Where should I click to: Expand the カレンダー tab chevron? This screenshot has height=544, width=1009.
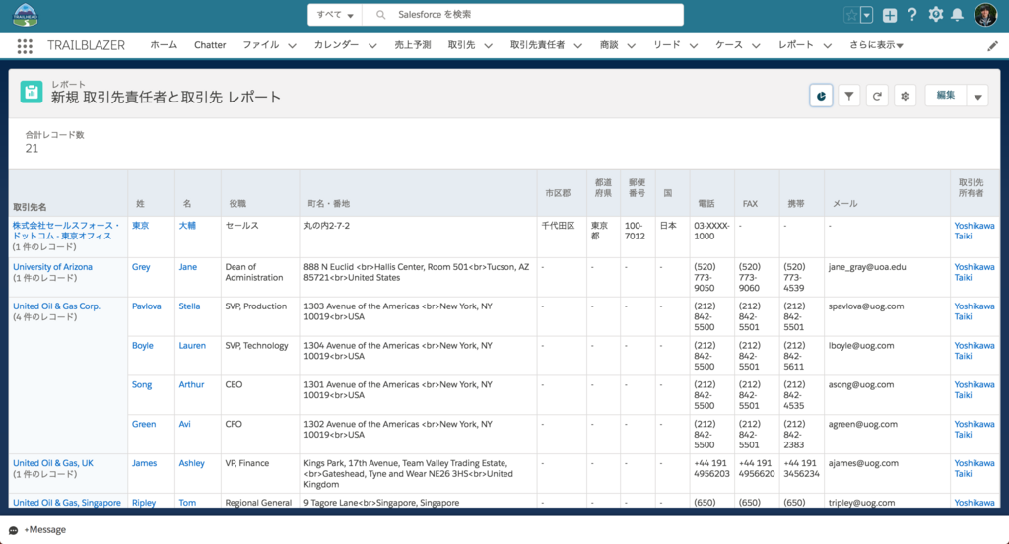coord(372,45)
